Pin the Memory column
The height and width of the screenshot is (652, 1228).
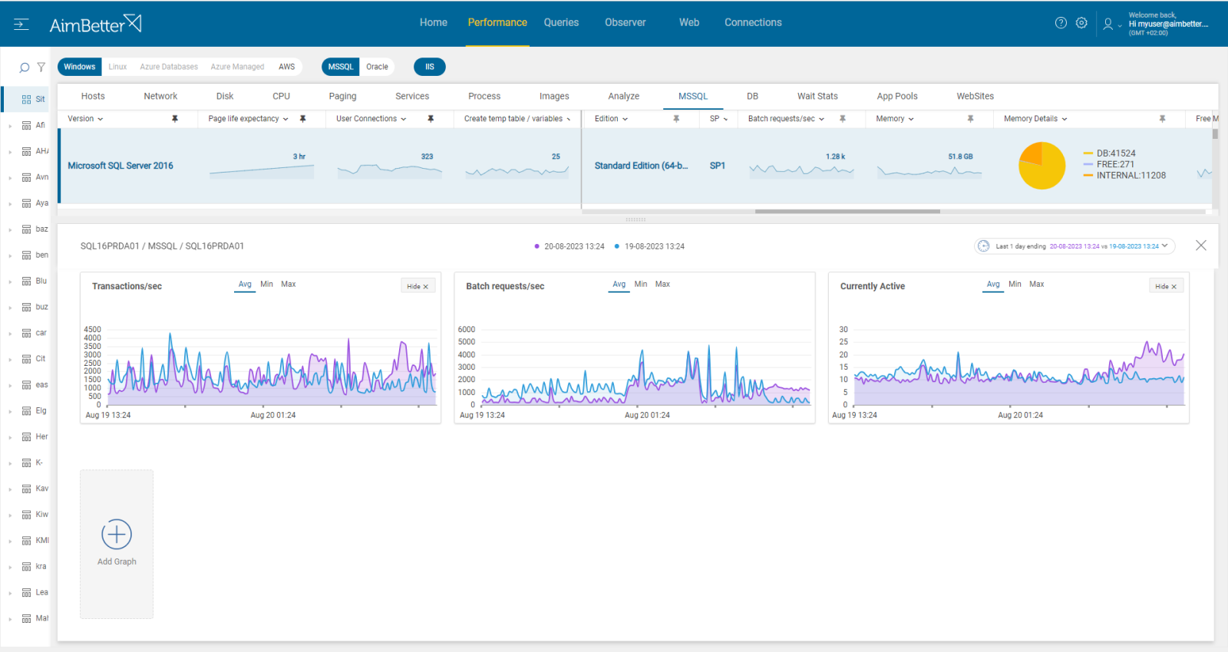[970, 119]
